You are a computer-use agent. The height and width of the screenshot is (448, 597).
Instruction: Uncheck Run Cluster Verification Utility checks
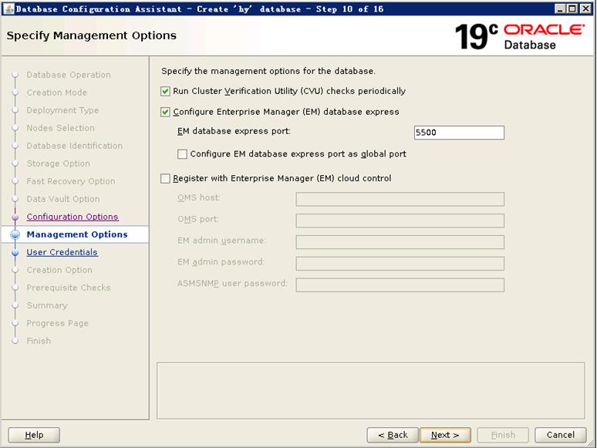tap(165, 91)
